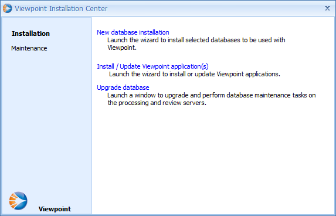This screenshot has height=216, width=336.
Task: Click the 'Viewpoint' label beside the logo
Action: [55, 209]
